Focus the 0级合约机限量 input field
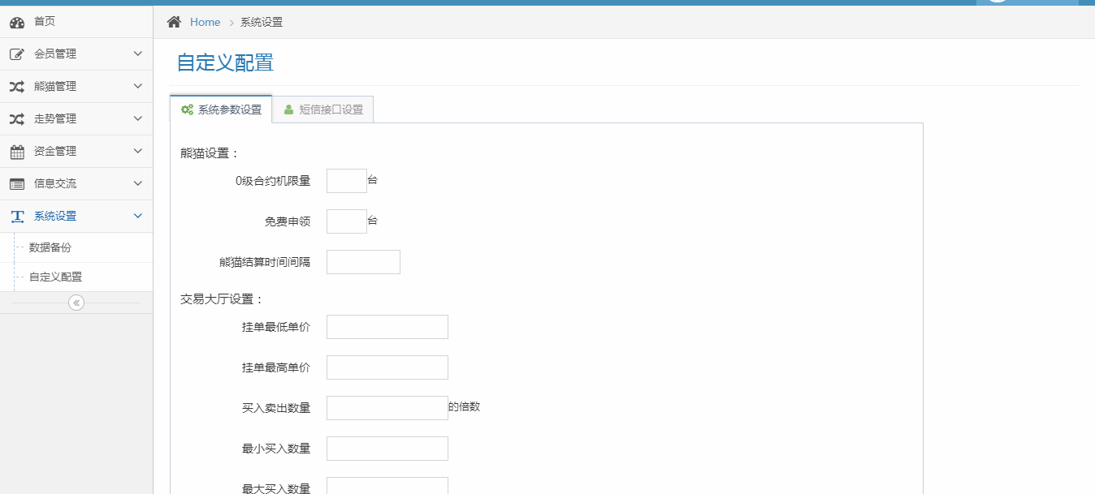The image size is (1095, 494). tap(346, 181)
